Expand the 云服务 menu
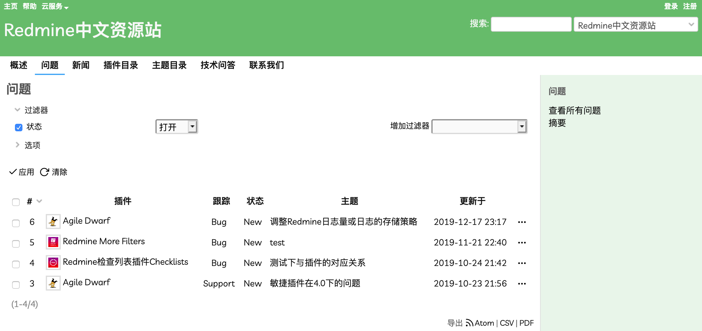Image resolution: width=702 pixels, height=331 pixels. (55, 6)
